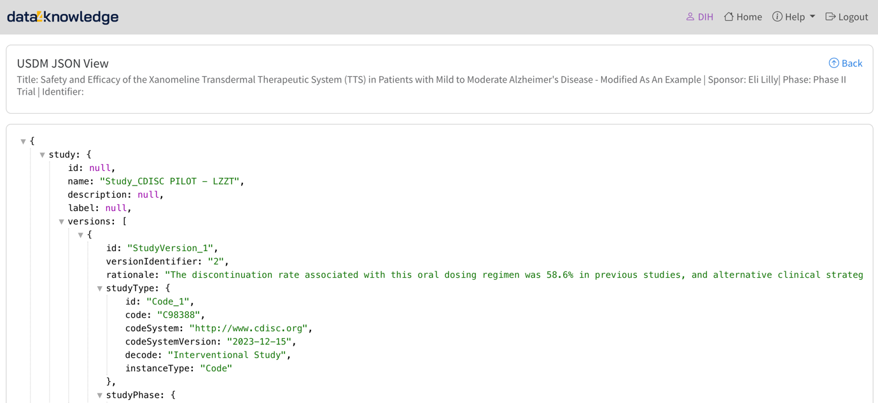
Task: Click the DIH user profile icon
Action: pyautogui.click(x=690, y=17)
